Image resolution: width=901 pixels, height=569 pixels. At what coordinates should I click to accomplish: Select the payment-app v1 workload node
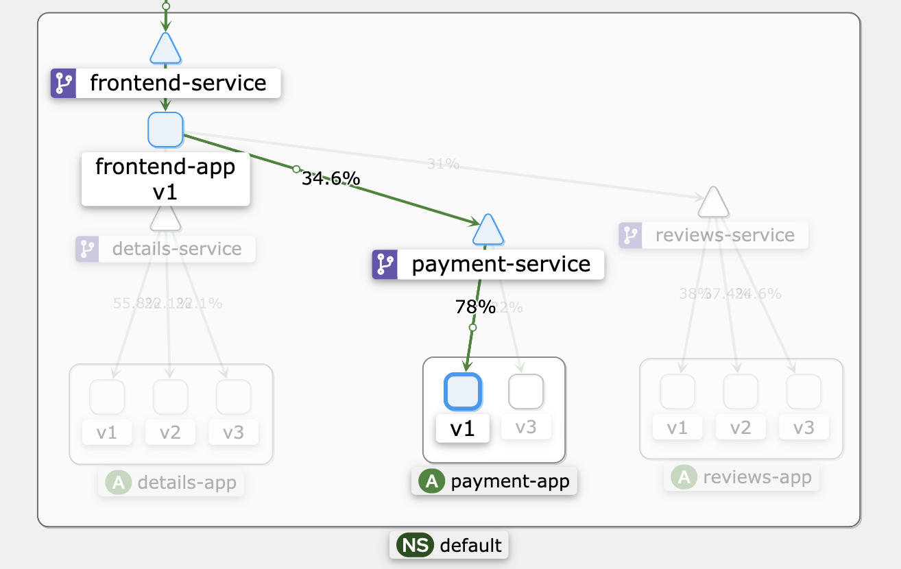tap(463, 391)
